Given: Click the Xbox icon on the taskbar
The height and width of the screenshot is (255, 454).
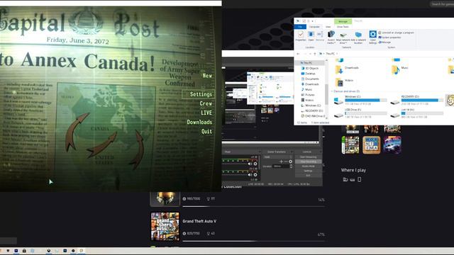Looking at the screenshot, I should point(49,251).
